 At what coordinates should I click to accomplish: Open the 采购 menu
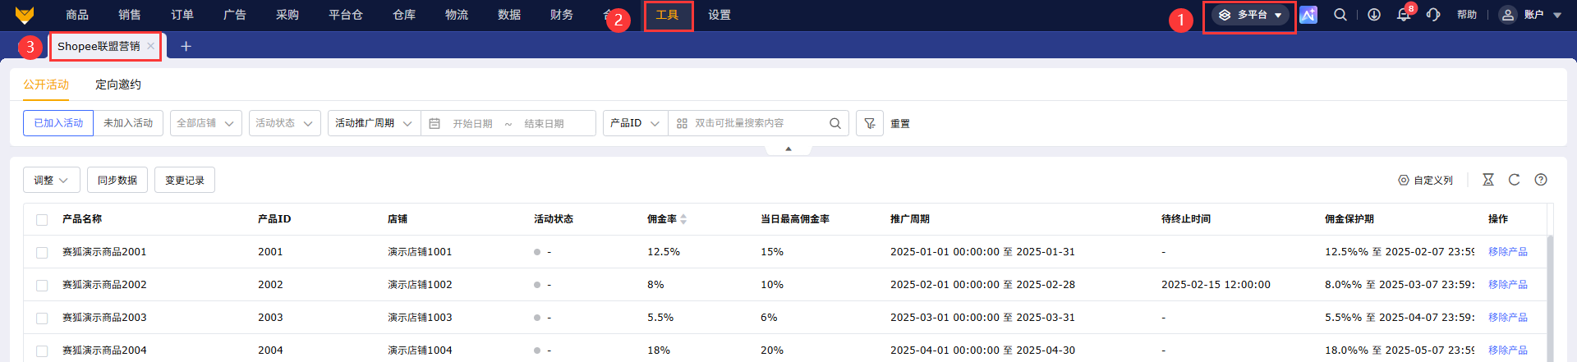pos(287,15)
